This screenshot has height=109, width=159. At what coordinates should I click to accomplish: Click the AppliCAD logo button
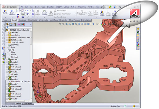pos(135,14)
